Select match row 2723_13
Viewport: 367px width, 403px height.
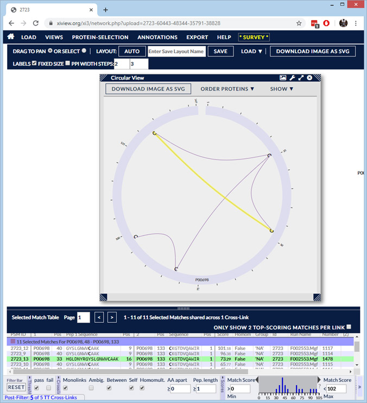pyautogui.click(x=180, y=359)
